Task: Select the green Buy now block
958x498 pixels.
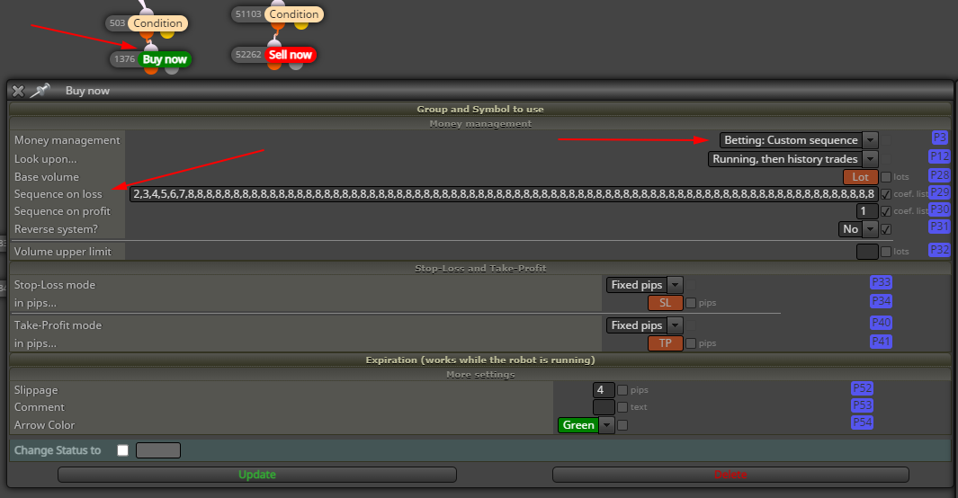Action: (165, 59)
